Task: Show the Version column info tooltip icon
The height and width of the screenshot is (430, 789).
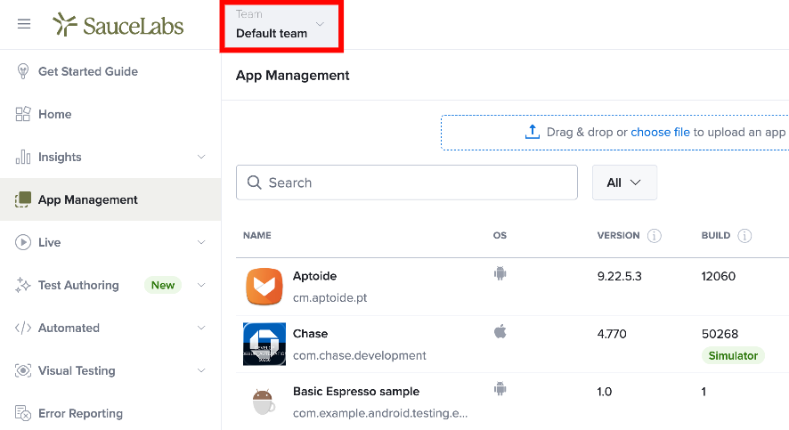Action: [655, 235]
